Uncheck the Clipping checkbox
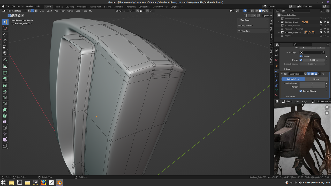Viewport: 331px width, 186px height. click(x=301, y=56)
